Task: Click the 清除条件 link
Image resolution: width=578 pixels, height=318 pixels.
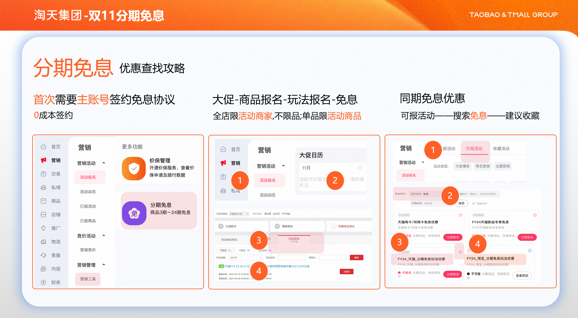Action: 482,204
